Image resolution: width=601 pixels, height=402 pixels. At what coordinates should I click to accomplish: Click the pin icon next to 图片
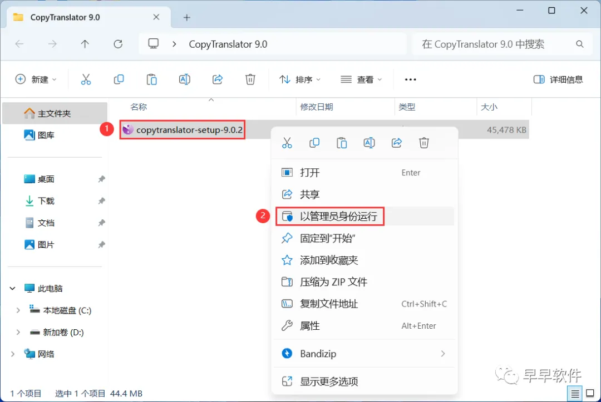tap(101, 244)
